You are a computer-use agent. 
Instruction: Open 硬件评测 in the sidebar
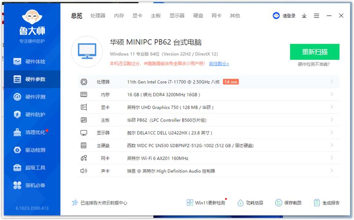[32, 97]
